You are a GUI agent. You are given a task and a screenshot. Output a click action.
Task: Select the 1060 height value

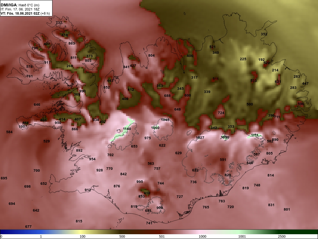(x=155, y=128)
